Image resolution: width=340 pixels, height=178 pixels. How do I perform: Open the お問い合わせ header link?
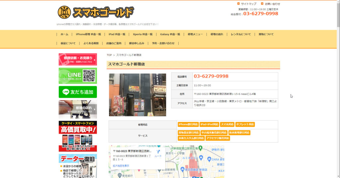[x=272, y=4]
